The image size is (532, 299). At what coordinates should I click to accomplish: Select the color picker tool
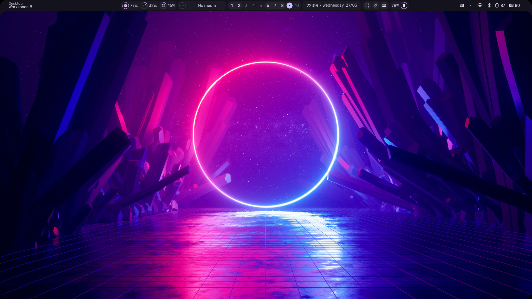[x=376, y=5]
